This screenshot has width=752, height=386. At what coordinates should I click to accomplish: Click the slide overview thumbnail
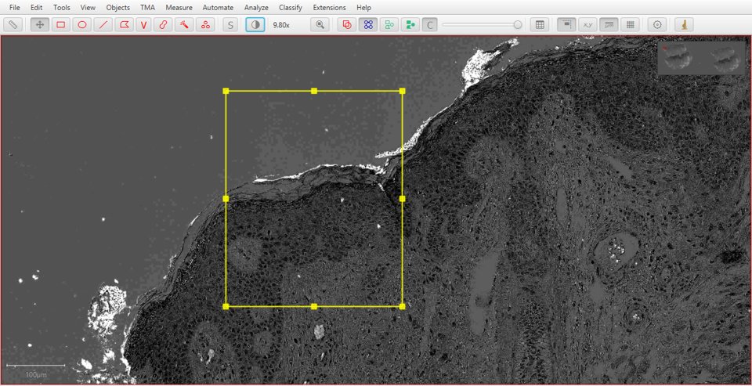(701, 57)
